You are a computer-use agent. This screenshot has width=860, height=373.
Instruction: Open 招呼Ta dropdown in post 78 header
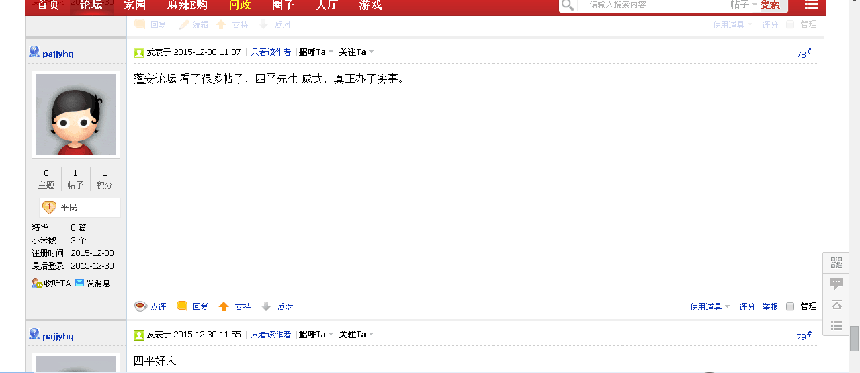316,52
